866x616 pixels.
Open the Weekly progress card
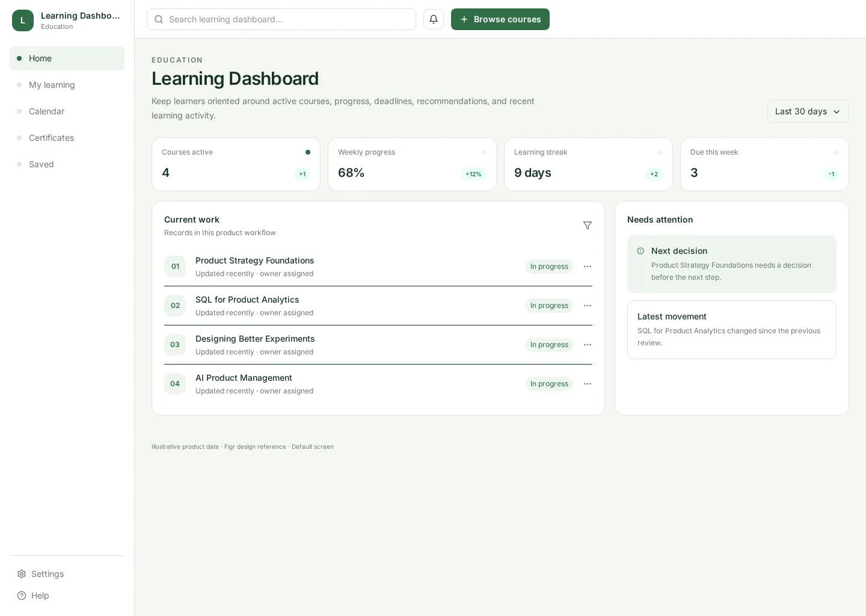point(412,164)
